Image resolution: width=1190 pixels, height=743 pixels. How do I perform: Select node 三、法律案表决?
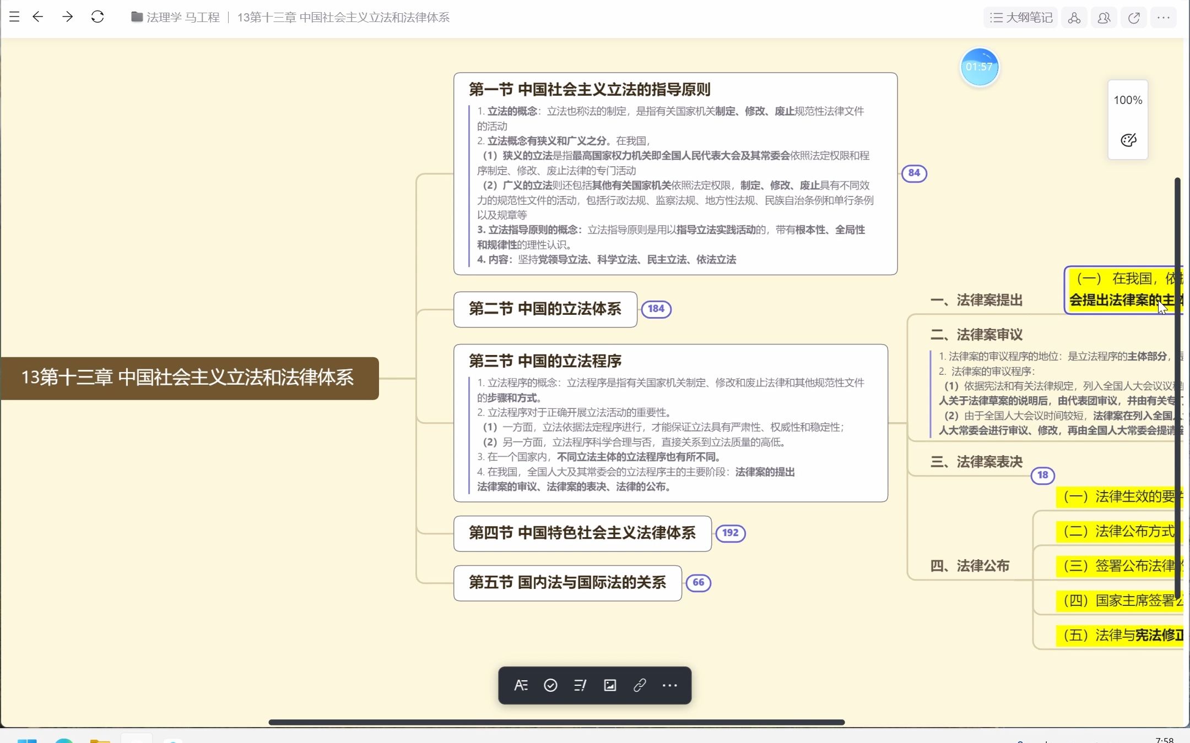(976, 462)
